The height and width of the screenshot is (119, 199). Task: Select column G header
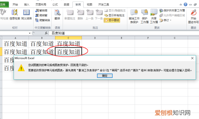tap(174, 38)
